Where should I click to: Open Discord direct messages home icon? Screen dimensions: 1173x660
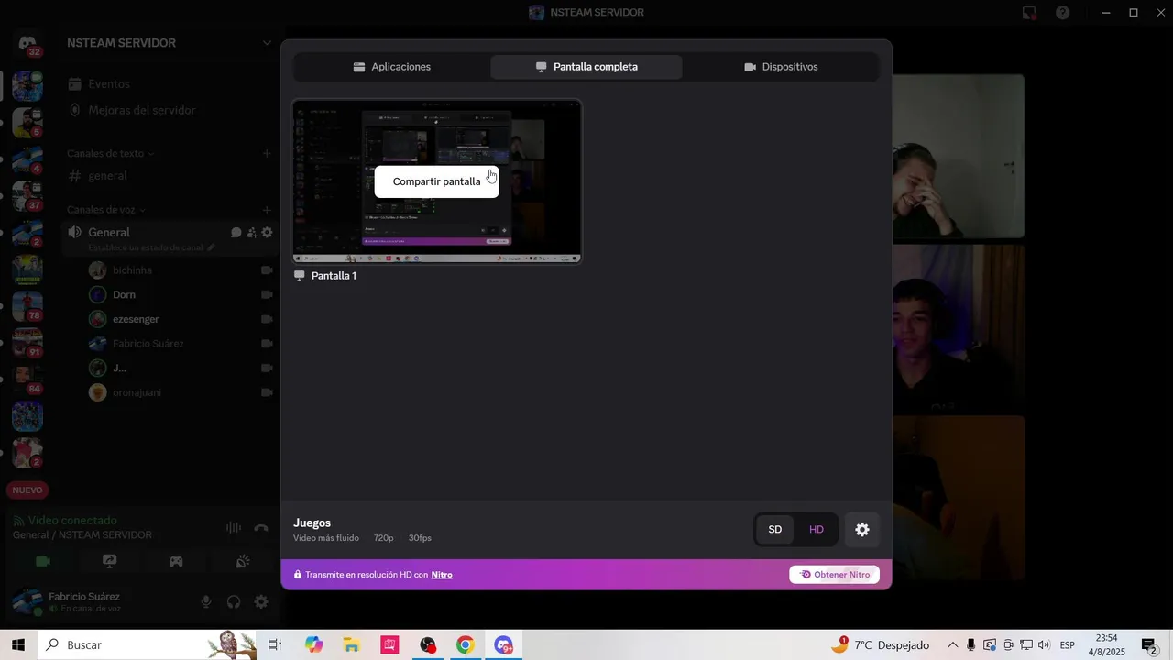coord(27,44)
